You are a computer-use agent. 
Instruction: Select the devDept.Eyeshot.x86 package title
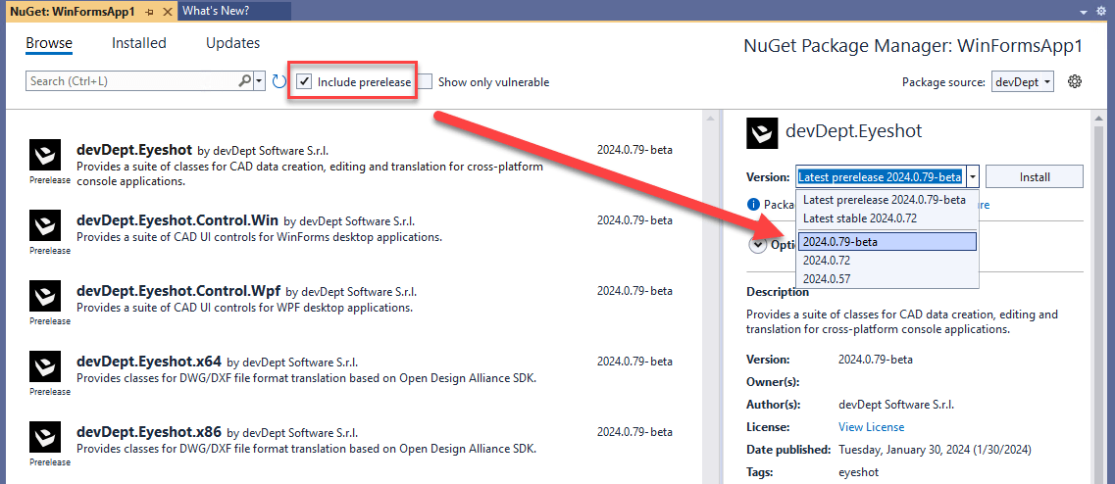(x=149, y=431)
